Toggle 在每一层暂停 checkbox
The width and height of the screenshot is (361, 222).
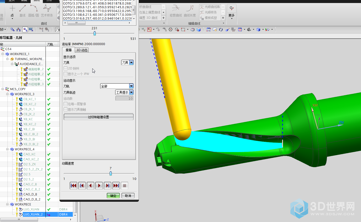coord(66,104)
